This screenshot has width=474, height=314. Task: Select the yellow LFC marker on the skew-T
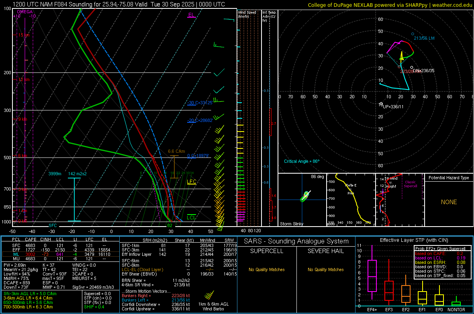coord(191,182)
